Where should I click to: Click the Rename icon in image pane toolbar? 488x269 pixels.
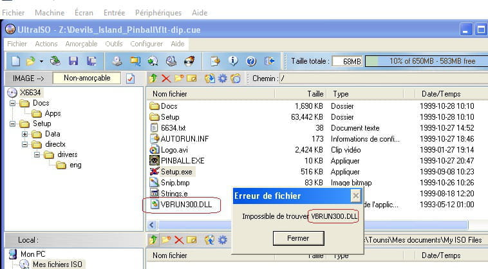click(x=192, y=79)
